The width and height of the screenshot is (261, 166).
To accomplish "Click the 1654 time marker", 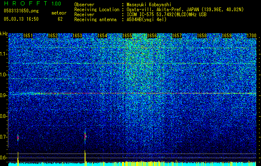I will pyautogui.click(x=102, y=36).
